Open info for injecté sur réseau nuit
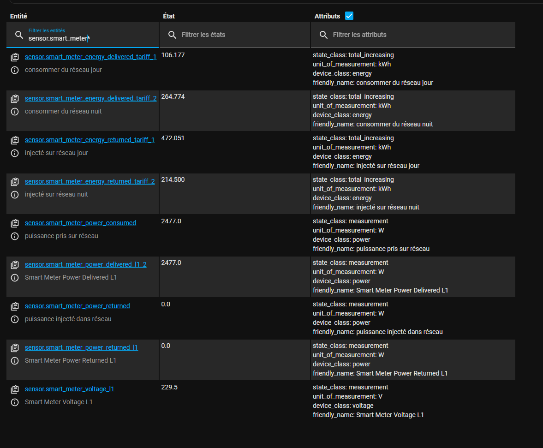The height and width of the screenshot is (448, 543). point(15,195)
